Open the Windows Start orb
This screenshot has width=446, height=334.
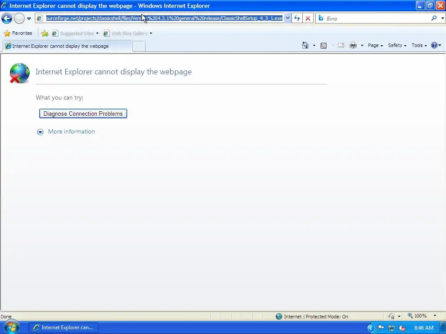tap(11, 327)
